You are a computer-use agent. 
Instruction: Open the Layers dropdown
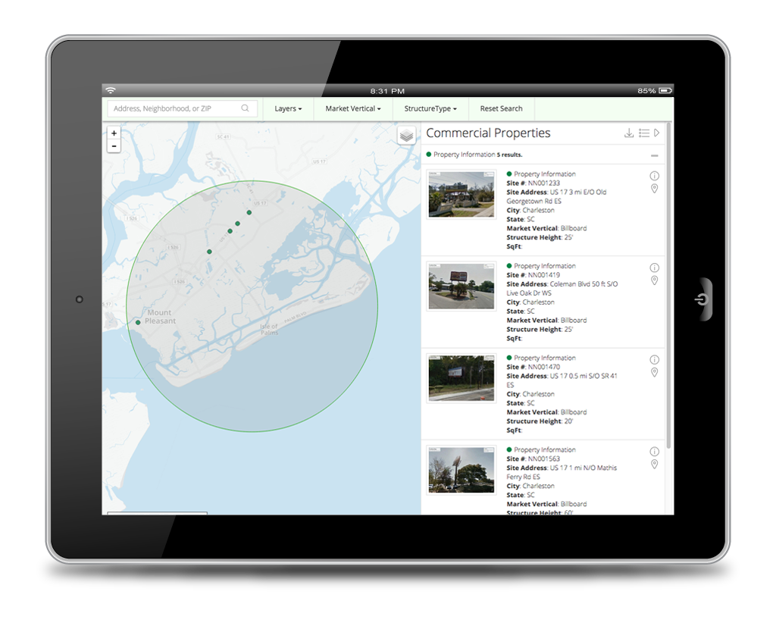[x=288, y=109]
